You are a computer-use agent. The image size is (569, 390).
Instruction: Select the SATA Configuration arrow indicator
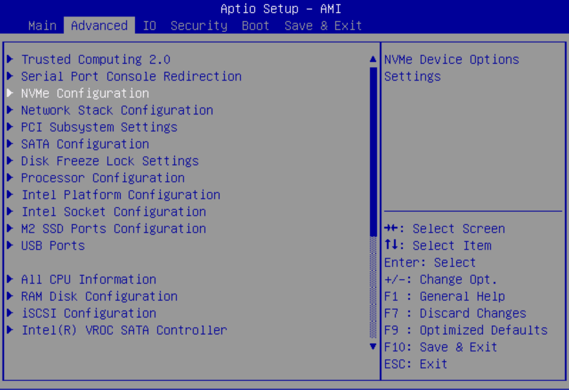pyautogui.click(x=10, y=144)
